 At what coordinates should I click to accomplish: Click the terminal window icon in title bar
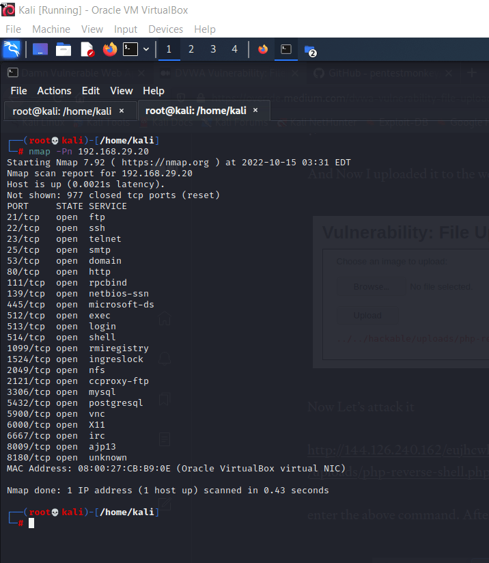[x=13, y=73]
